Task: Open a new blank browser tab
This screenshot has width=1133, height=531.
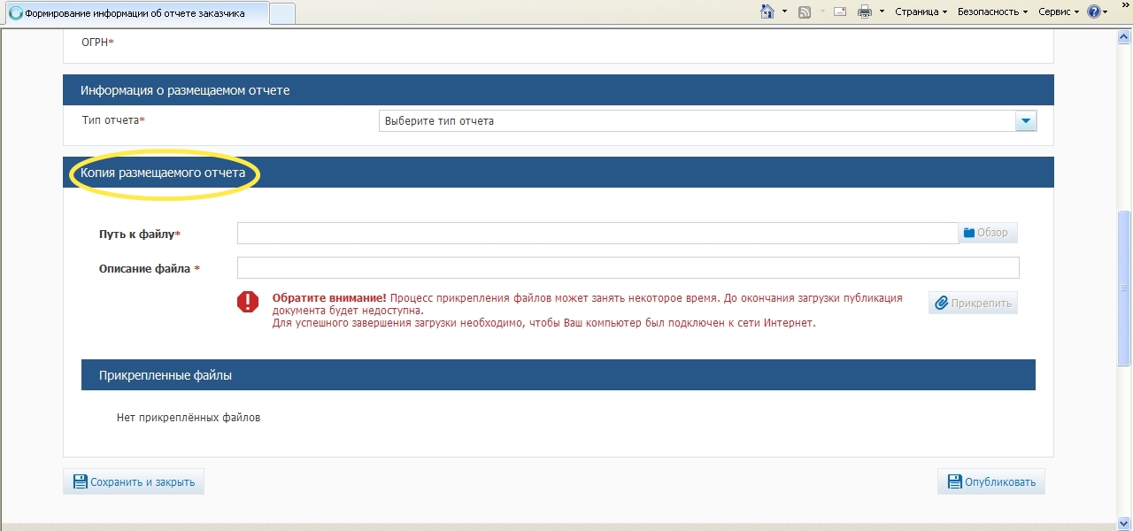Action: pyautogui.click(x=281, y=13)
